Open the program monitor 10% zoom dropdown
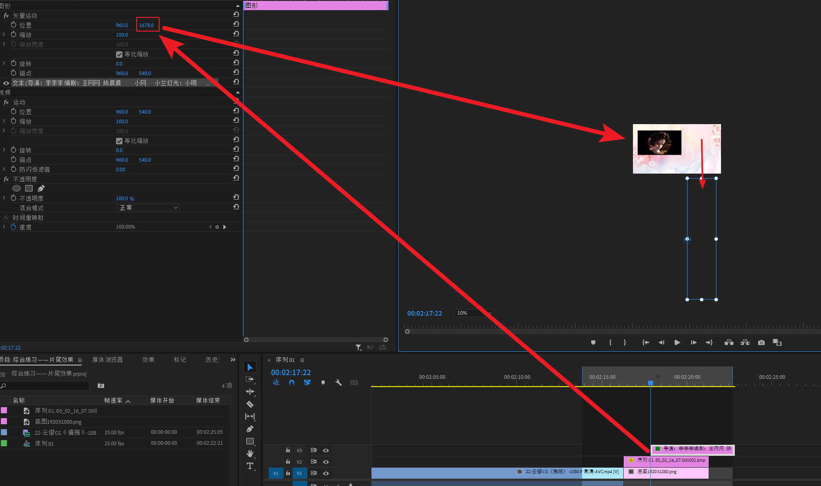Screen dimensions: 821x486 click(473, 313)
